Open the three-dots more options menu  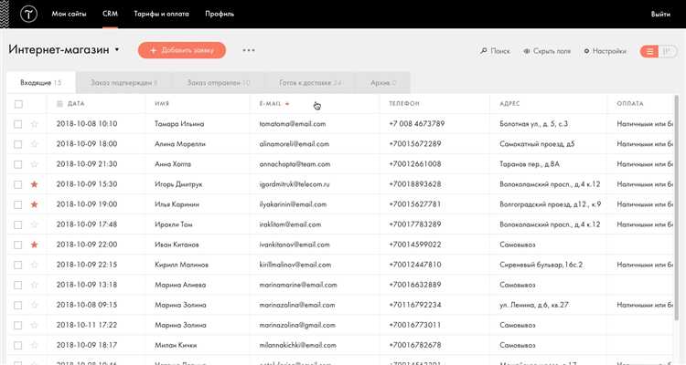[x=249, y=50]
